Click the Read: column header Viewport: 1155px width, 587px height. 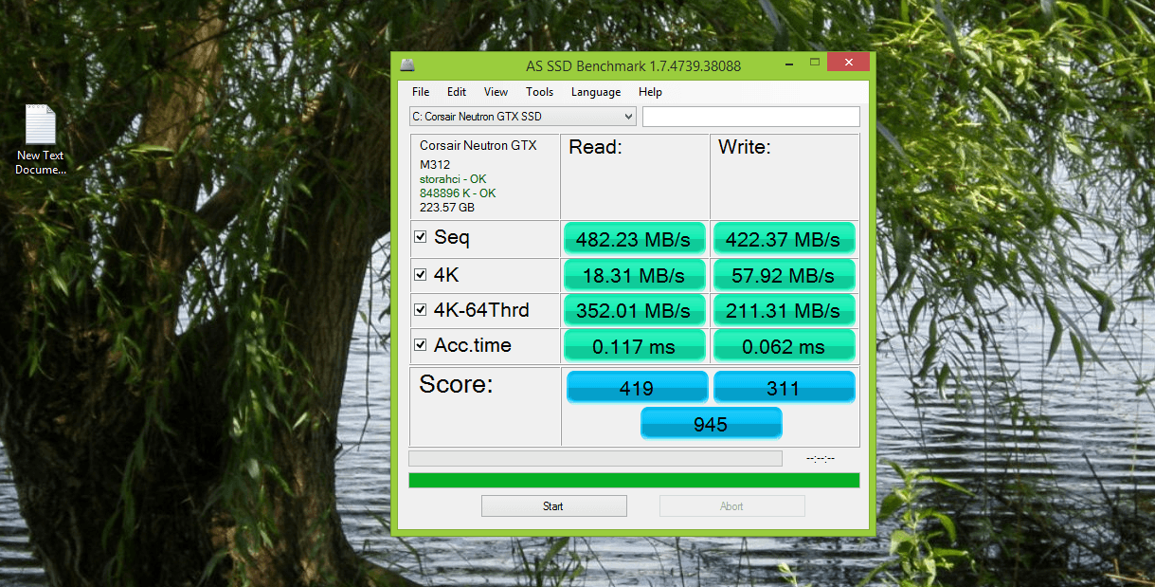[x=595, y=147]
